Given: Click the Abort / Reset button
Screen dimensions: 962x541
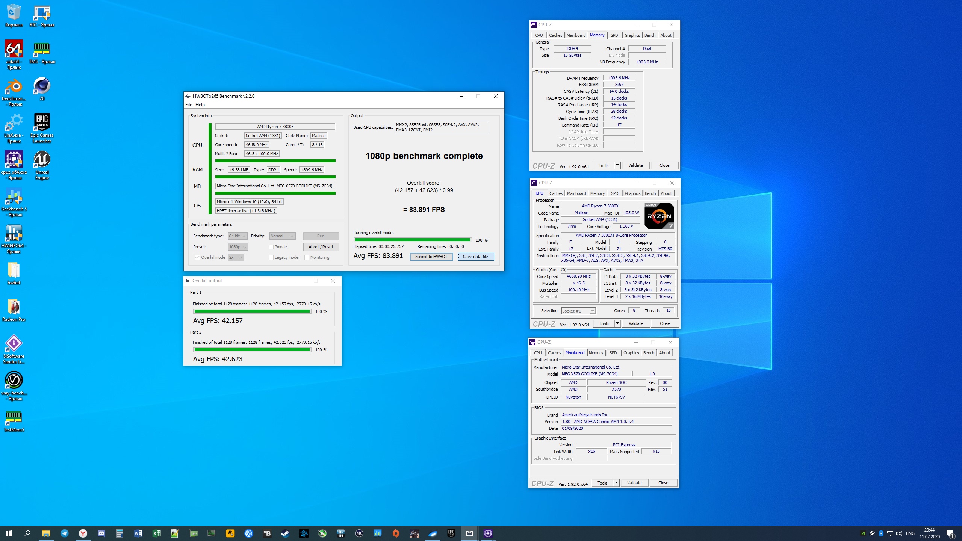Looking at the screenshot, I should [x=321, y=247].
